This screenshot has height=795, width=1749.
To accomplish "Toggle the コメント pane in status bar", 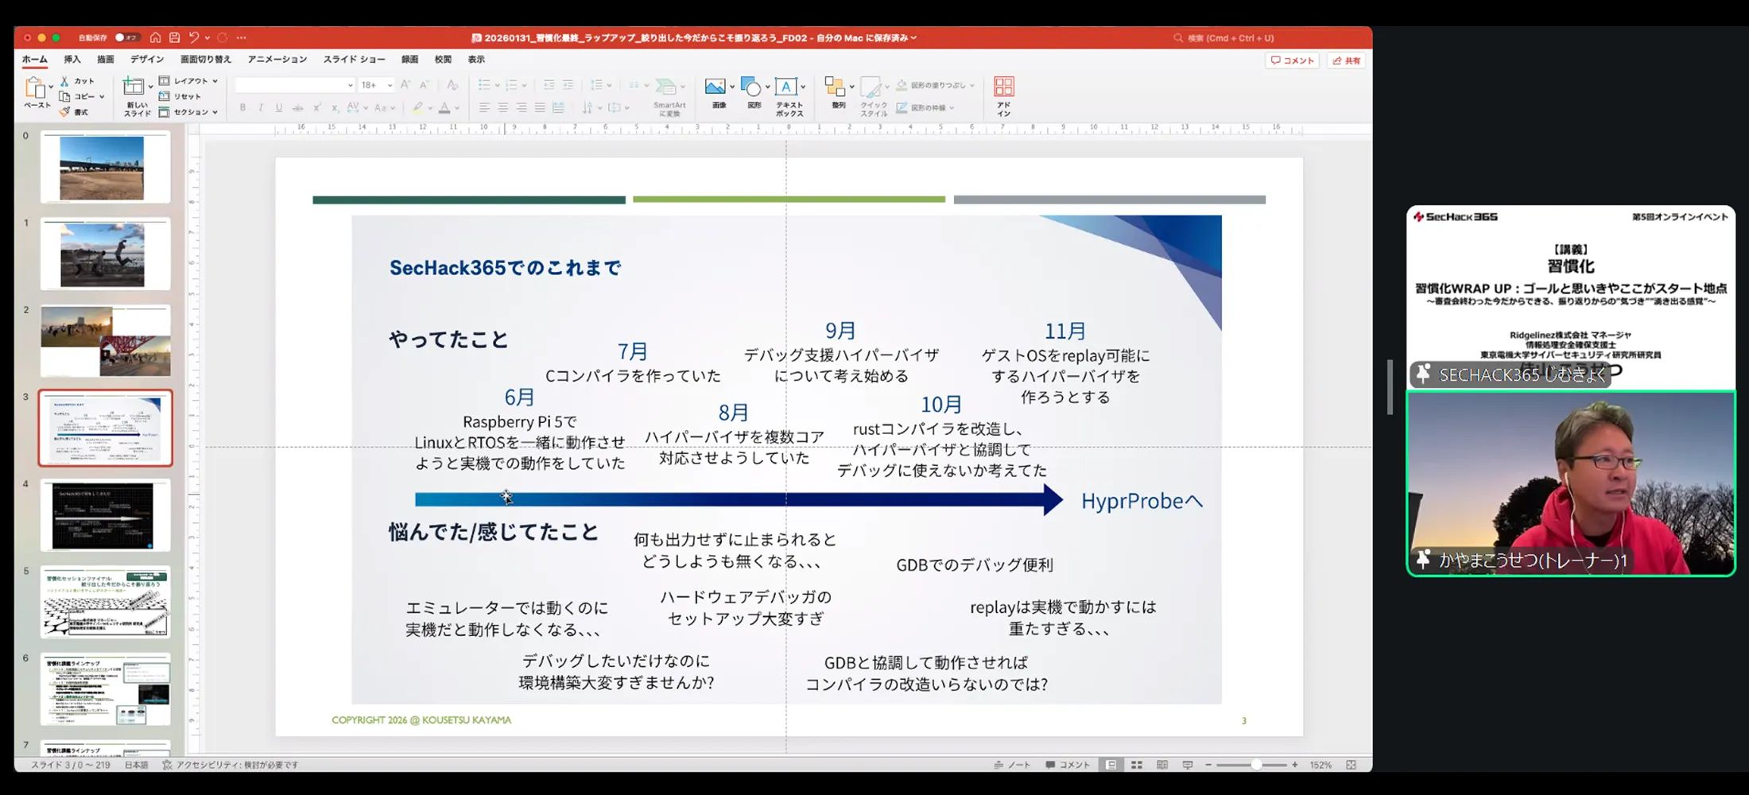I will click(x=1068, y=765).
